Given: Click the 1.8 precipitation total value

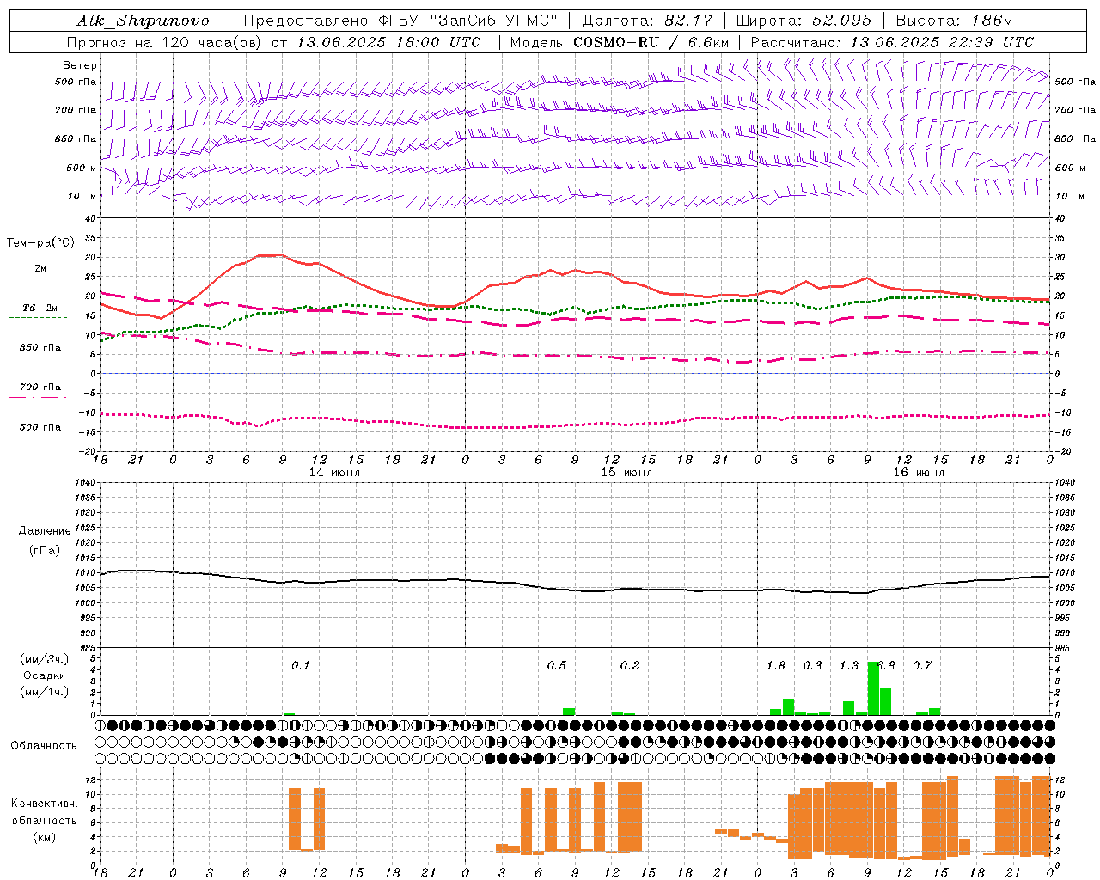Looking at the screenshot, I should [776, 666].
